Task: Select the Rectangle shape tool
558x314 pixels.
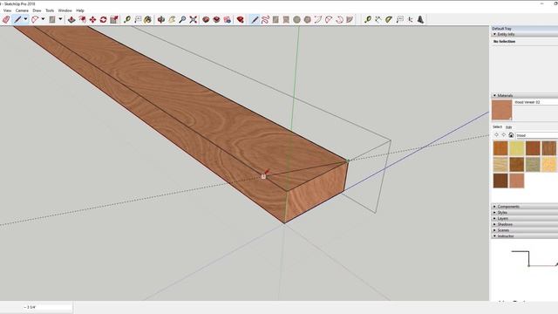Action: [x=52, y=19]
